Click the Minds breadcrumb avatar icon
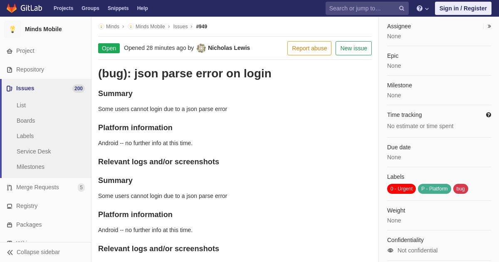 pos(101,27)
